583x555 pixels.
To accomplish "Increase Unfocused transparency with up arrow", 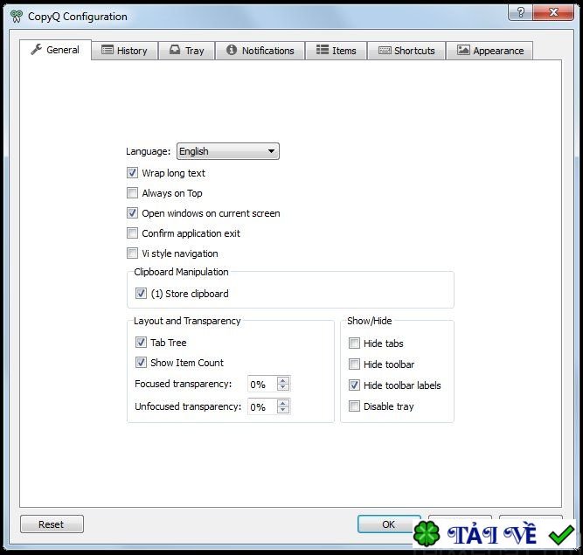I will tap(283, 403).
